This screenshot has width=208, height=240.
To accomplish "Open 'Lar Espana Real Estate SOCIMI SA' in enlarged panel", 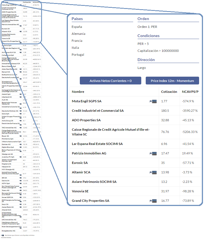I will pyautogui.click(x=97, y=144).
